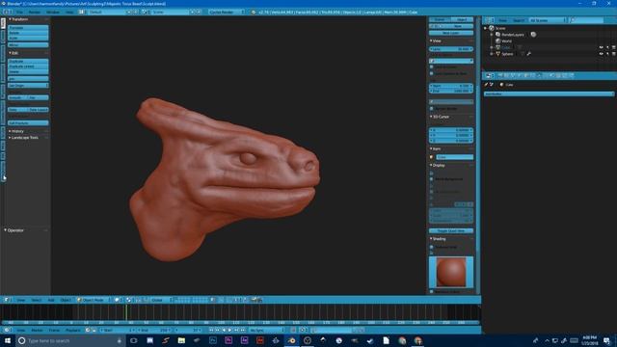This screenshot has width=617, height=347.
Task: Click the 3D view editor type icon
Action: point(7,300)
